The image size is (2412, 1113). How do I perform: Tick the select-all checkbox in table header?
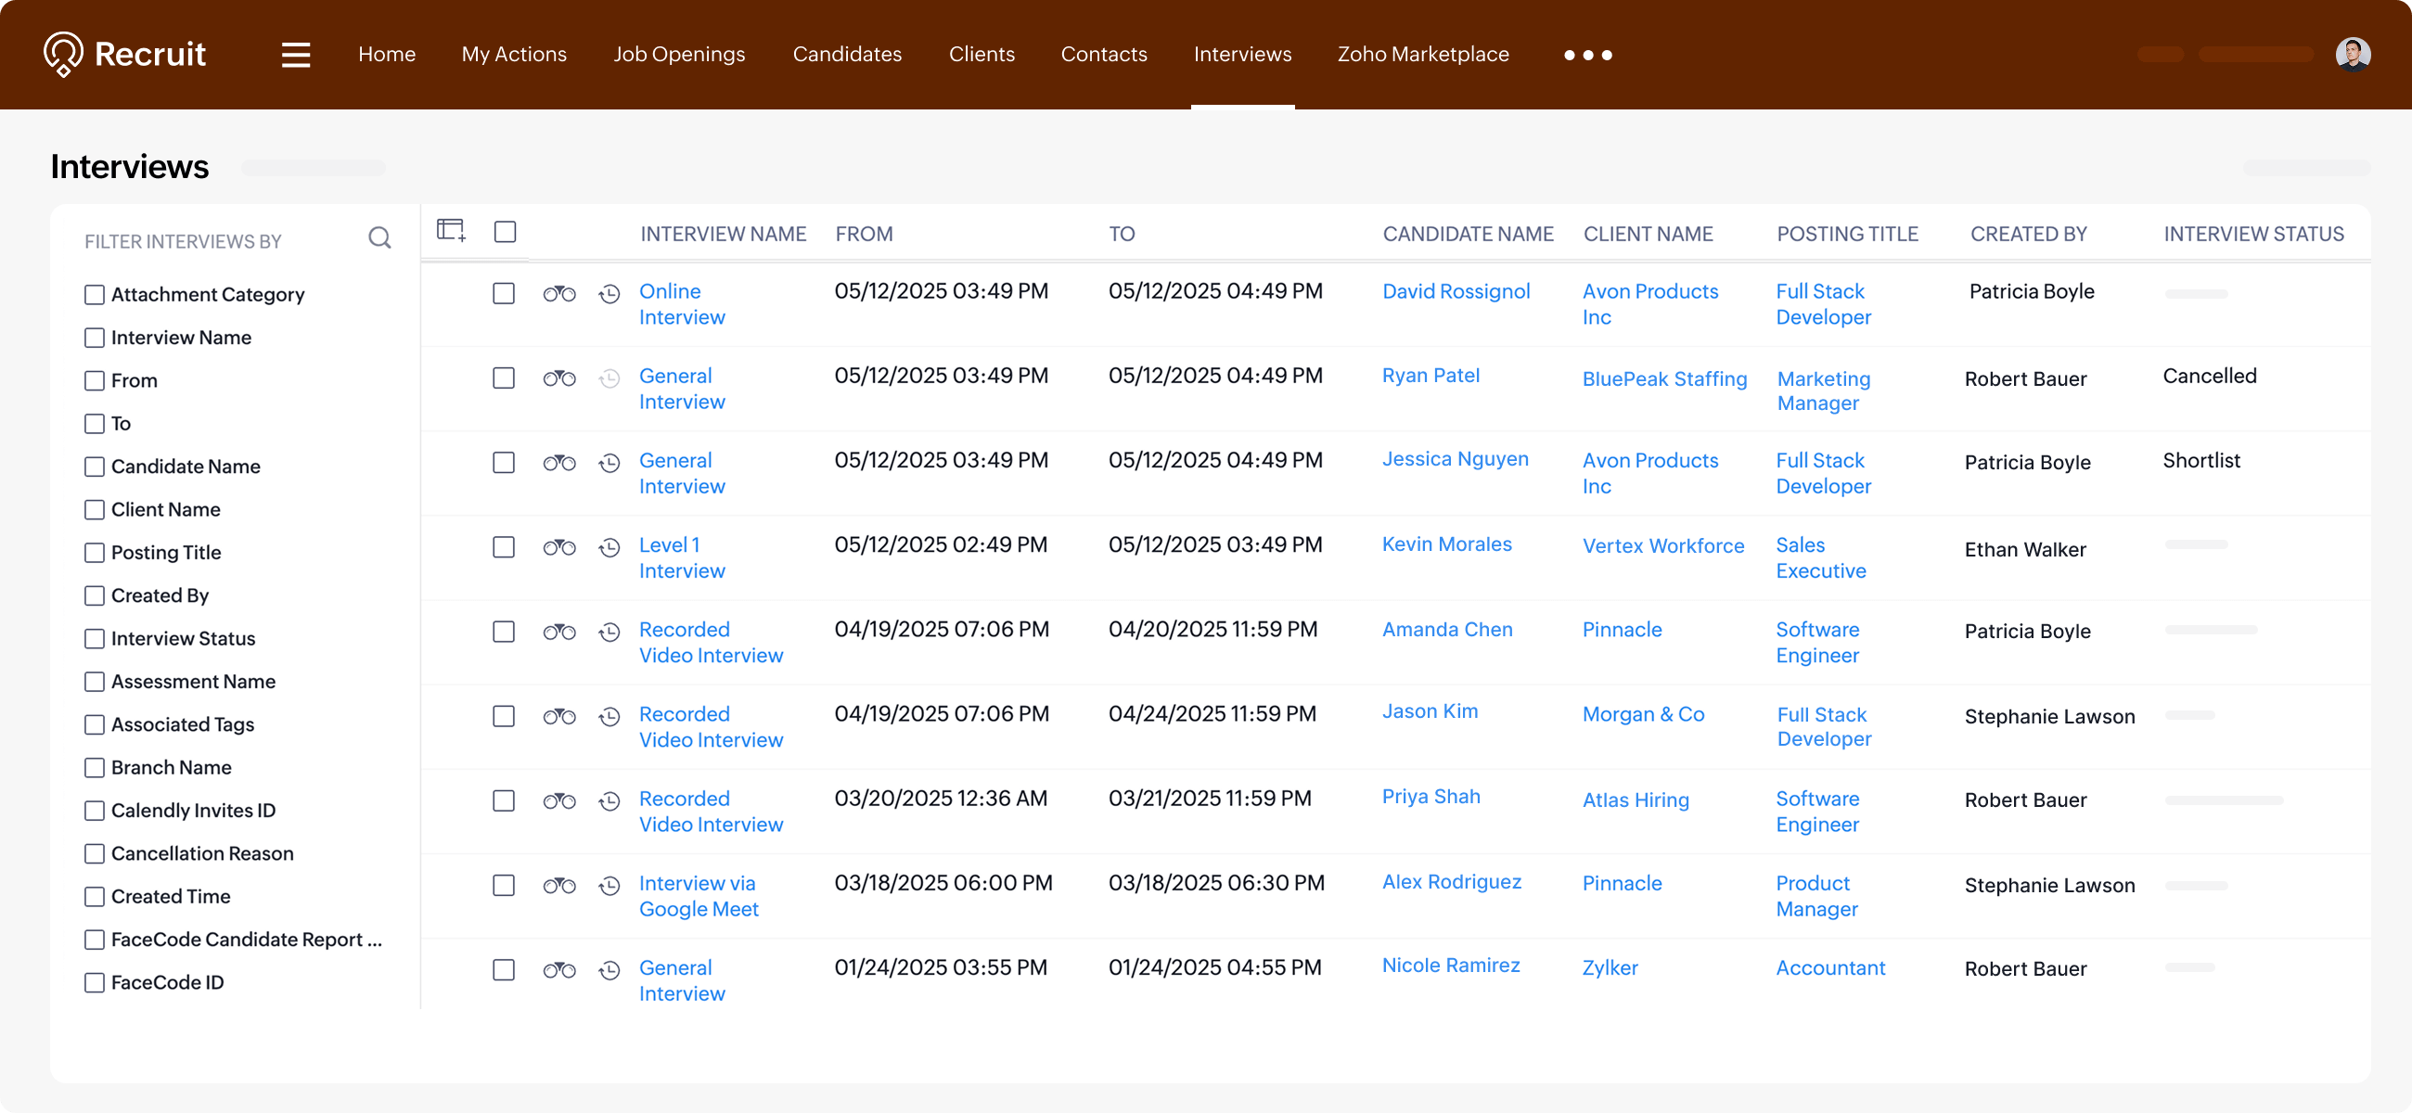coord(505,231)
